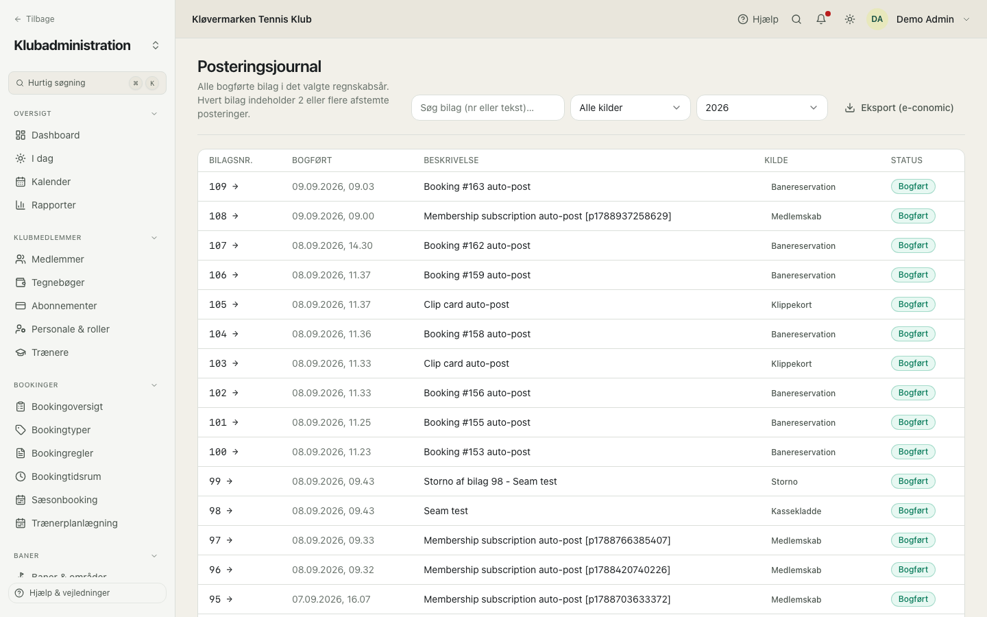Go to I dag in sidebar

pyautogui.click(x=87, y=158)
